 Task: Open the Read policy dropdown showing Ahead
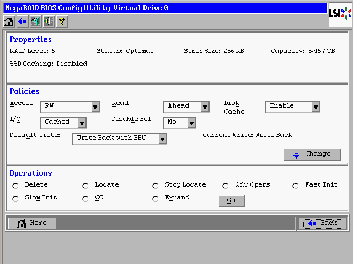coord(186,107)
